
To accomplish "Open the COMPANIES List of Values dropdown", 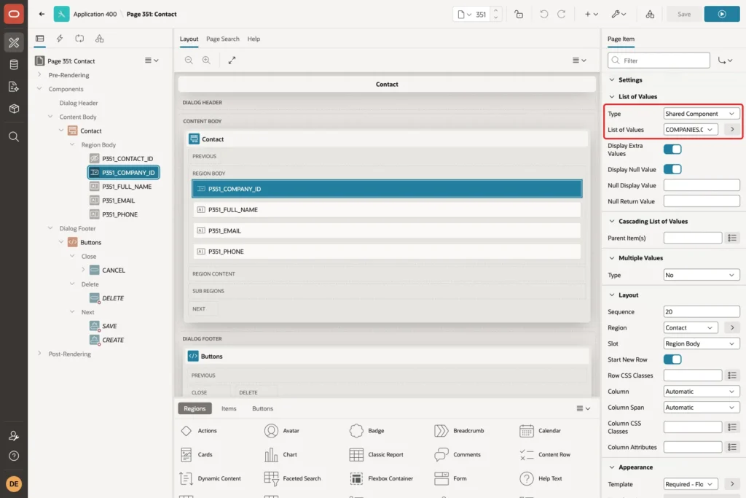I will [691, 130].
